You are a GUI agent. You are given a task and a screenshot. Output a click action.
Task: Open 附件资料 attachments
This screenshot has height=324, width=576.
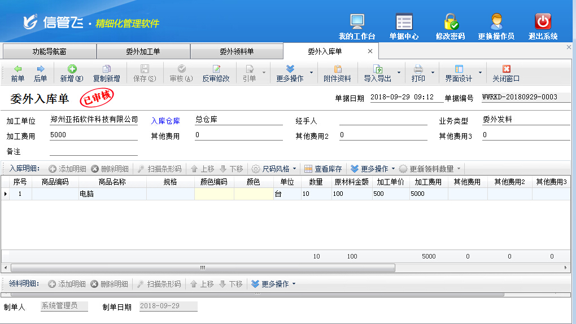pos(337,73)
